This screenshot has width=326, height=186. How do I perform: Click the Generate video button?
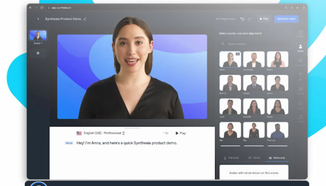tap(286, 19)
